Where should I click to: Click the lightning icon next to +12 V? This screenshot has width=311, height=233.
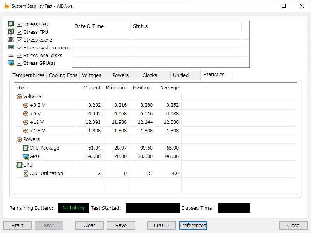tap(26, 122)
